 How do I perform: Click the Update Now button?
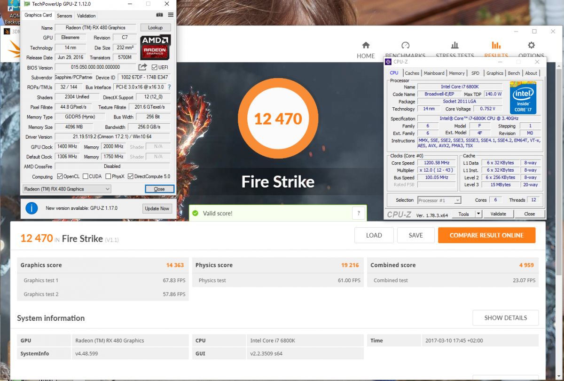point(157,208)
